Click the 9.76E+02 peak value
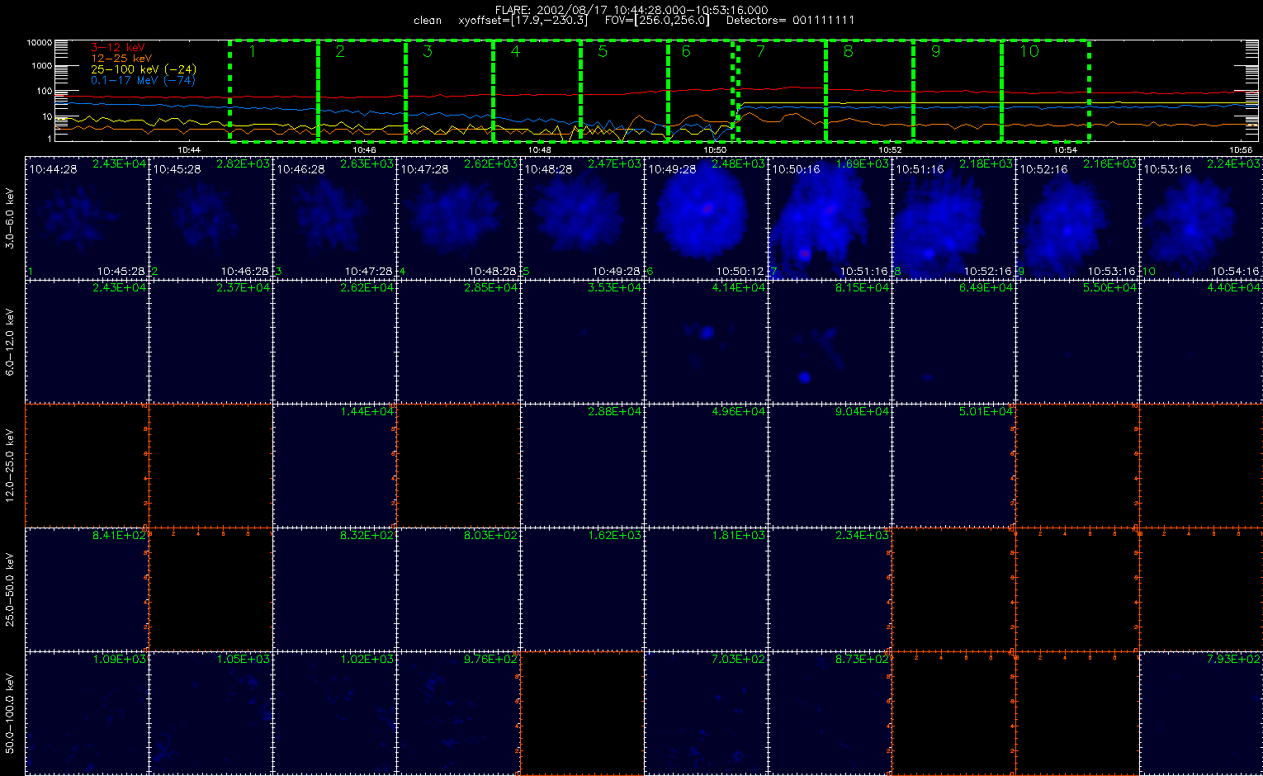The width and height of the screenshot is (1263, 776). click(x=493, y=659)
